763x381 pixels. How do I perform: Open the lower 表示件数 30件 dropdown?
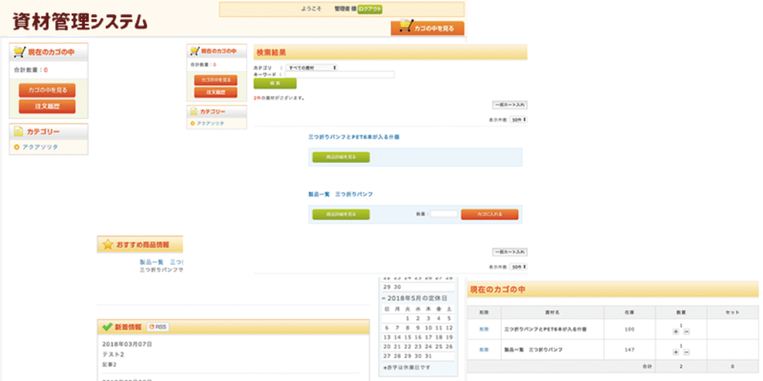tap(518, 266)
